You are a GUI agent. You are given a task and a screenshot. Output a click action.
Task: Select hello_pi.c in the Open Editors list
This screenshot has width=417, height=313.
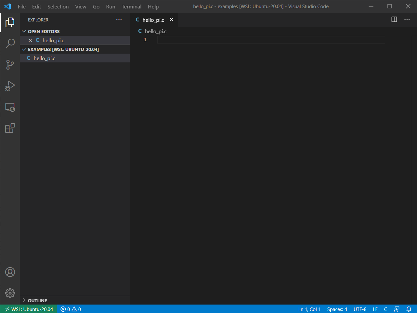tap(75, 40)
